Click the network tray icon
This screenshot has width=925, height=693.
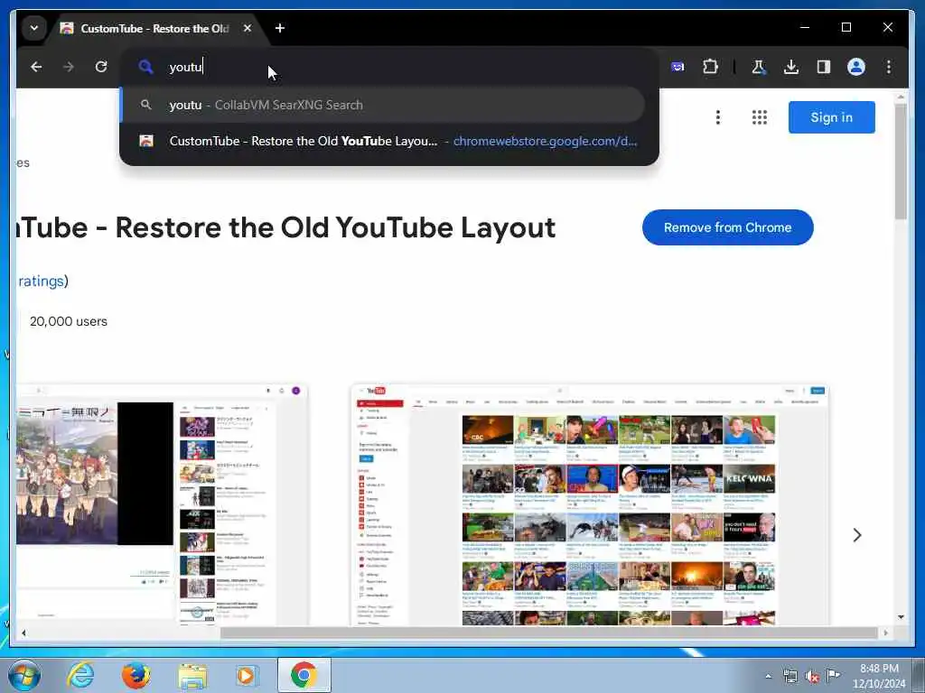[790, 676]
